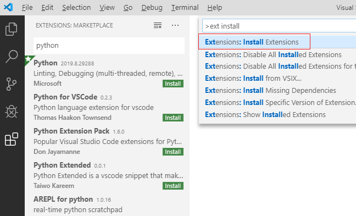This screenshot has height=216, width=356.
Task: Open the Source Control view
Action: [x=12, y=84]
